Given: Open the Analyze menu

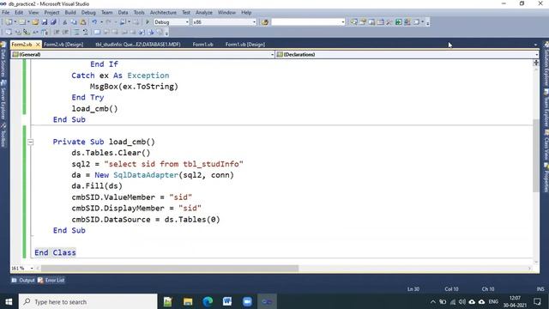Looking at the screenshot, I should pos(204,13).
